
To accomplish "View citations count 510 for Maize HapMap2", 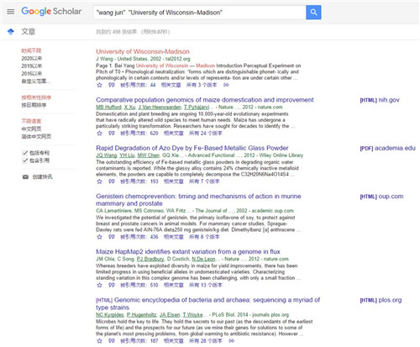I will (x=139, y=285).
